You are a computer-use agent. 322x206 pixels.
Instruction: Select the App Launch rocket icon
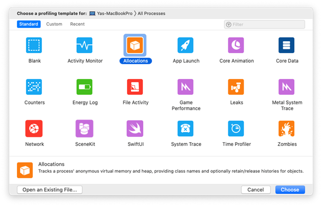(x=185, y=45)
